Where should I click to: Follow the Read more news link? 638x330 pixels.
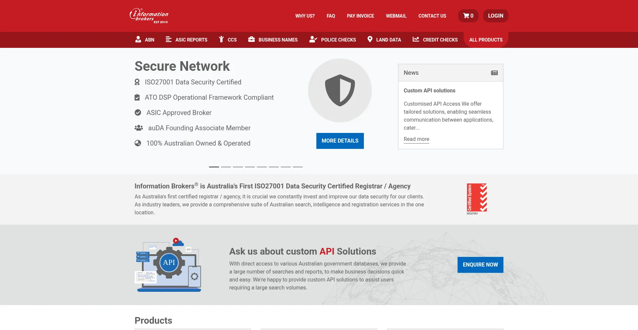(x=416, y=139)
